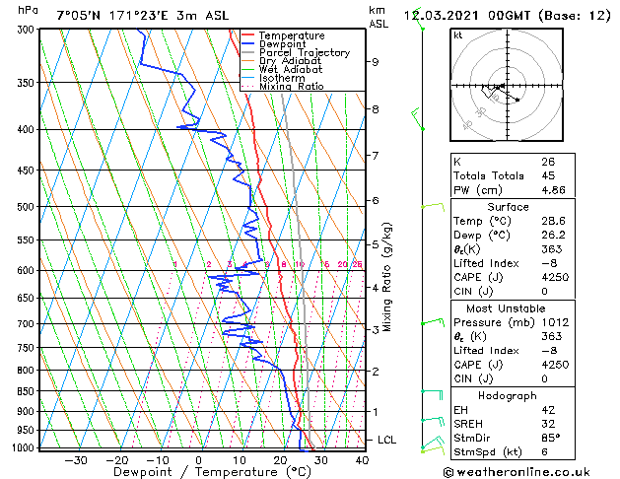Click the wind barb at 500 hPa
Screen dimensions: 620x479
point(433,206)
